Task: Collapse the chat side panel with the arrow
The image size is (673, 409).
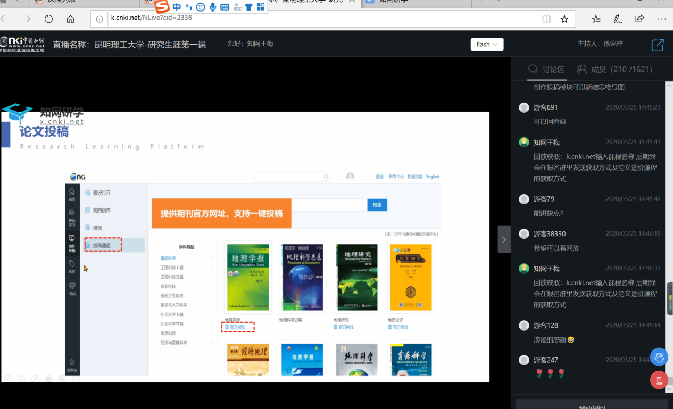Action: tap(504, 239)
